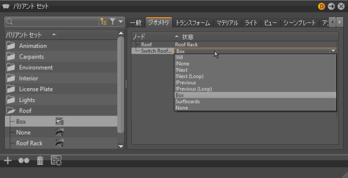Close the variant set panel
Viewport: 348px width, 178px height.
pos(341,6)
